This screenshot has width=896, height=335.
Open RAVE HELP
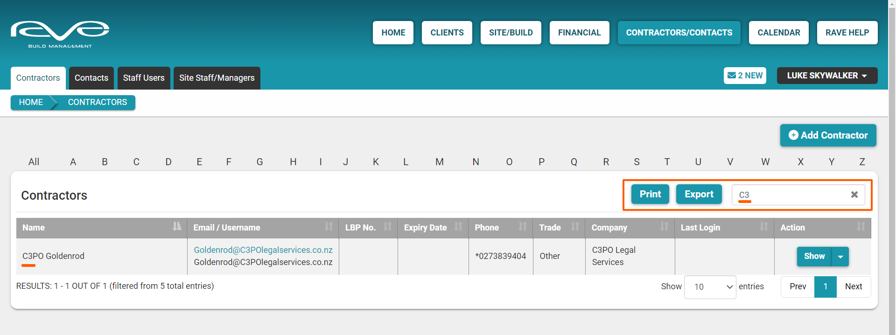point(847,33)
